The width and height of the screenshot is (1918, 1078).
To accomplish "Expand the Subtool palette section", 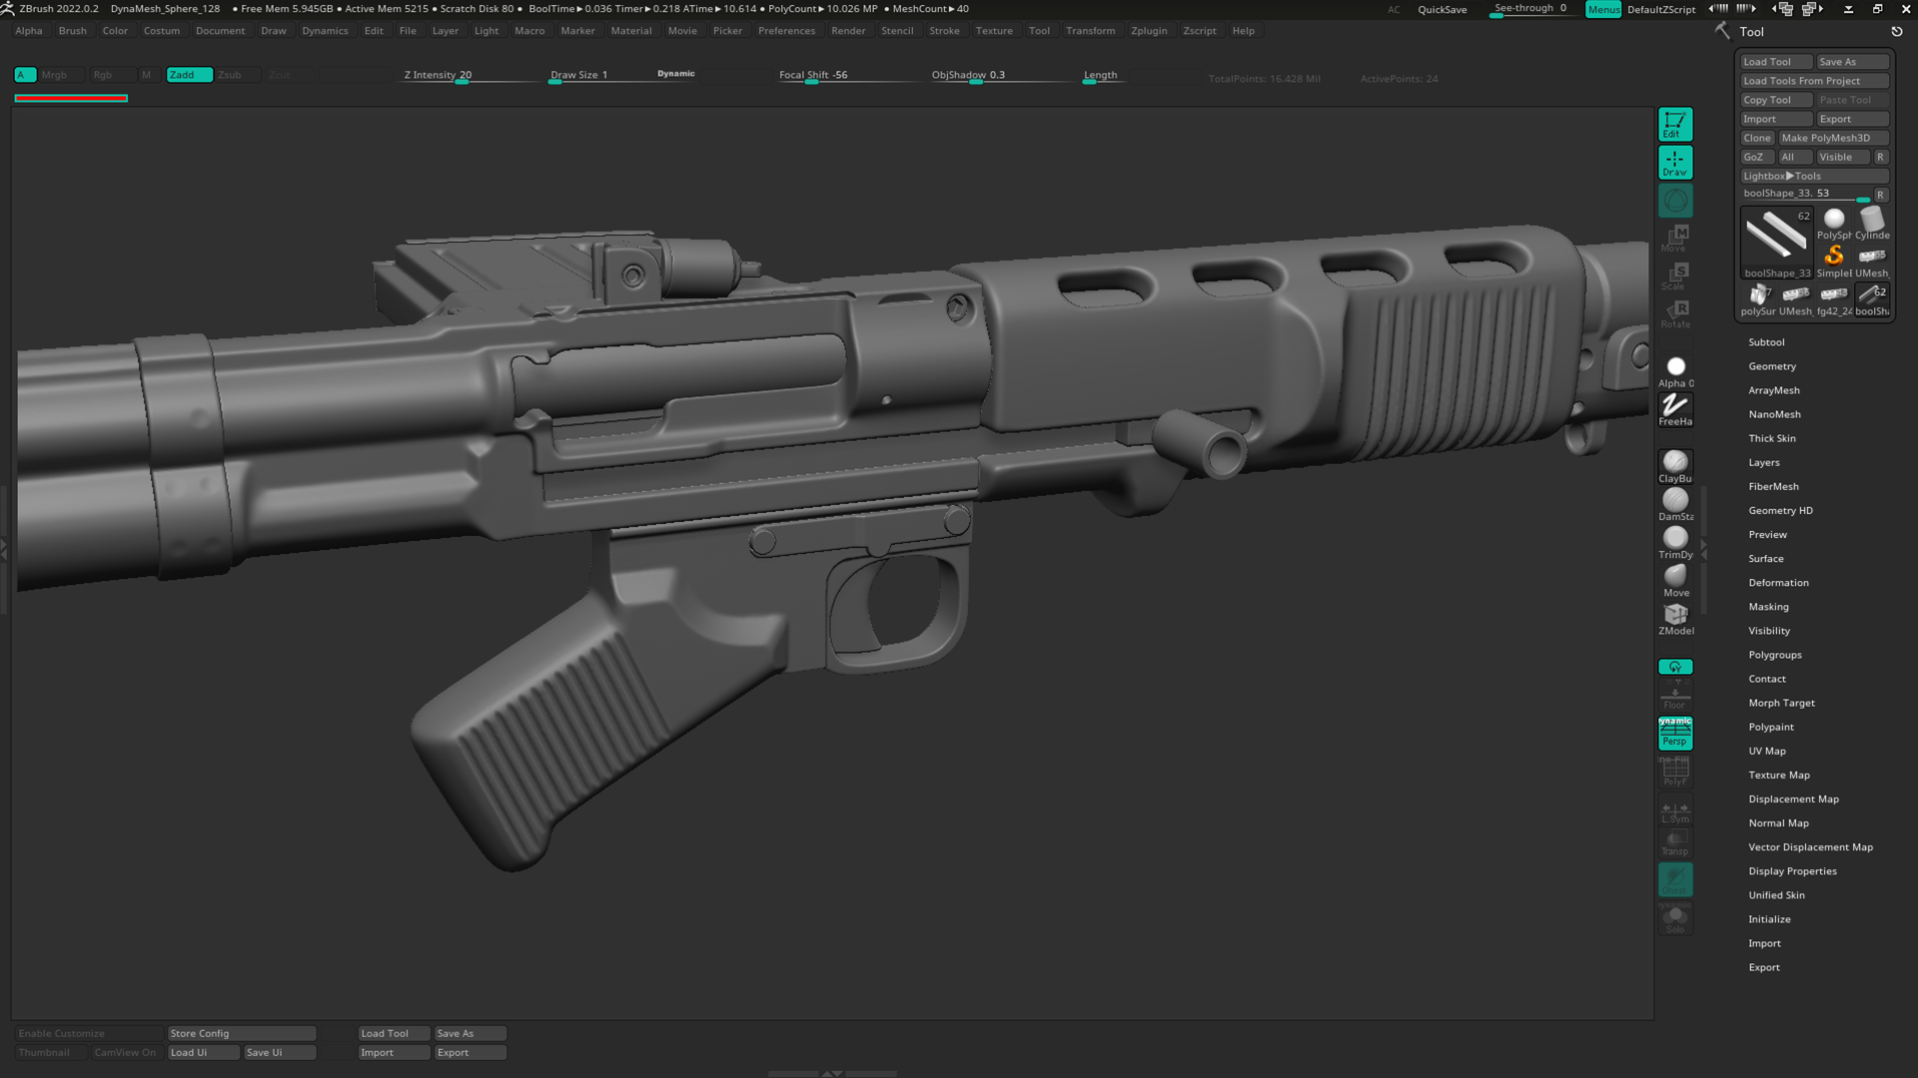I will (x=1766, y=342).
